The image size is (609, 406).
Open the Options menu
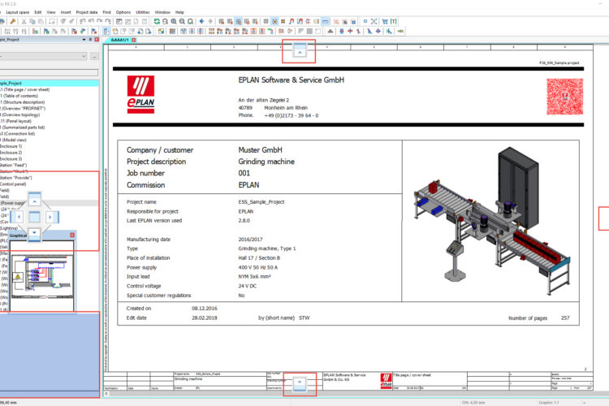(x=123, y=12)
